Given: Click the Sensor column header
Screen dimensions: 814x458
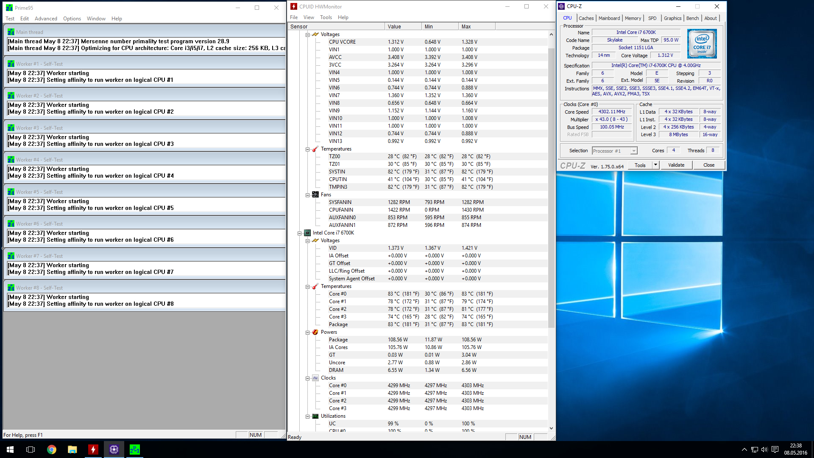Looking at the screenshot, I should coord(336,26).
